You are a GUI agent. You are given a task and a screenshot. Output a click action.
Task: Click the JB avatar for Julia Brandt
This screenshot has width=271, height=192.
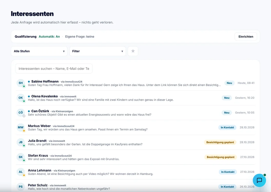pyautogui.click(x=21, y=142)
